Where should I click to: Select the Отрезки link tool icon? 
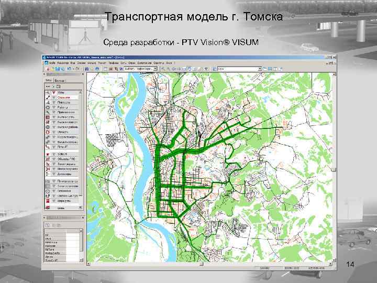pyautogui.click(x=48, y=97)
